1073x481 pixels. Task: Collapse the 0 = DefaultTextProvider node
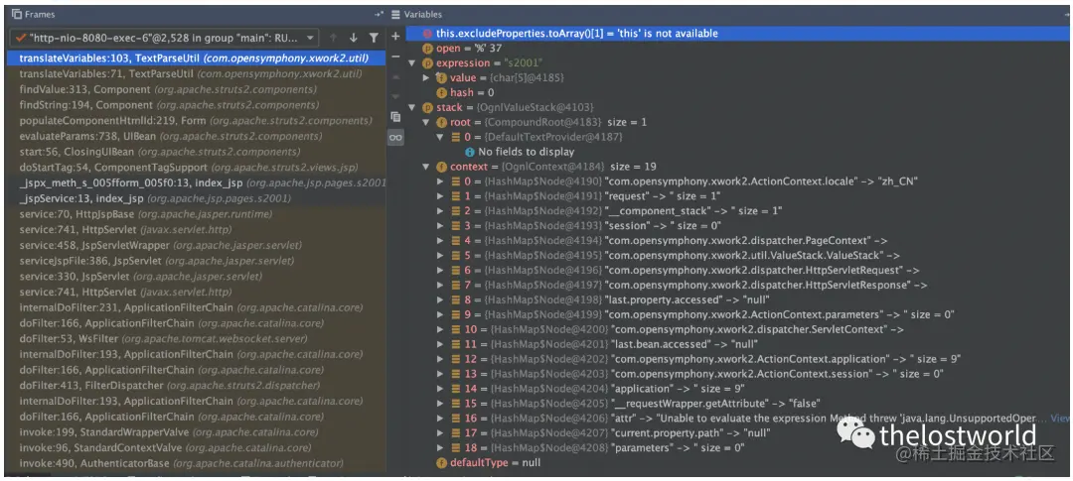(441, 137)
